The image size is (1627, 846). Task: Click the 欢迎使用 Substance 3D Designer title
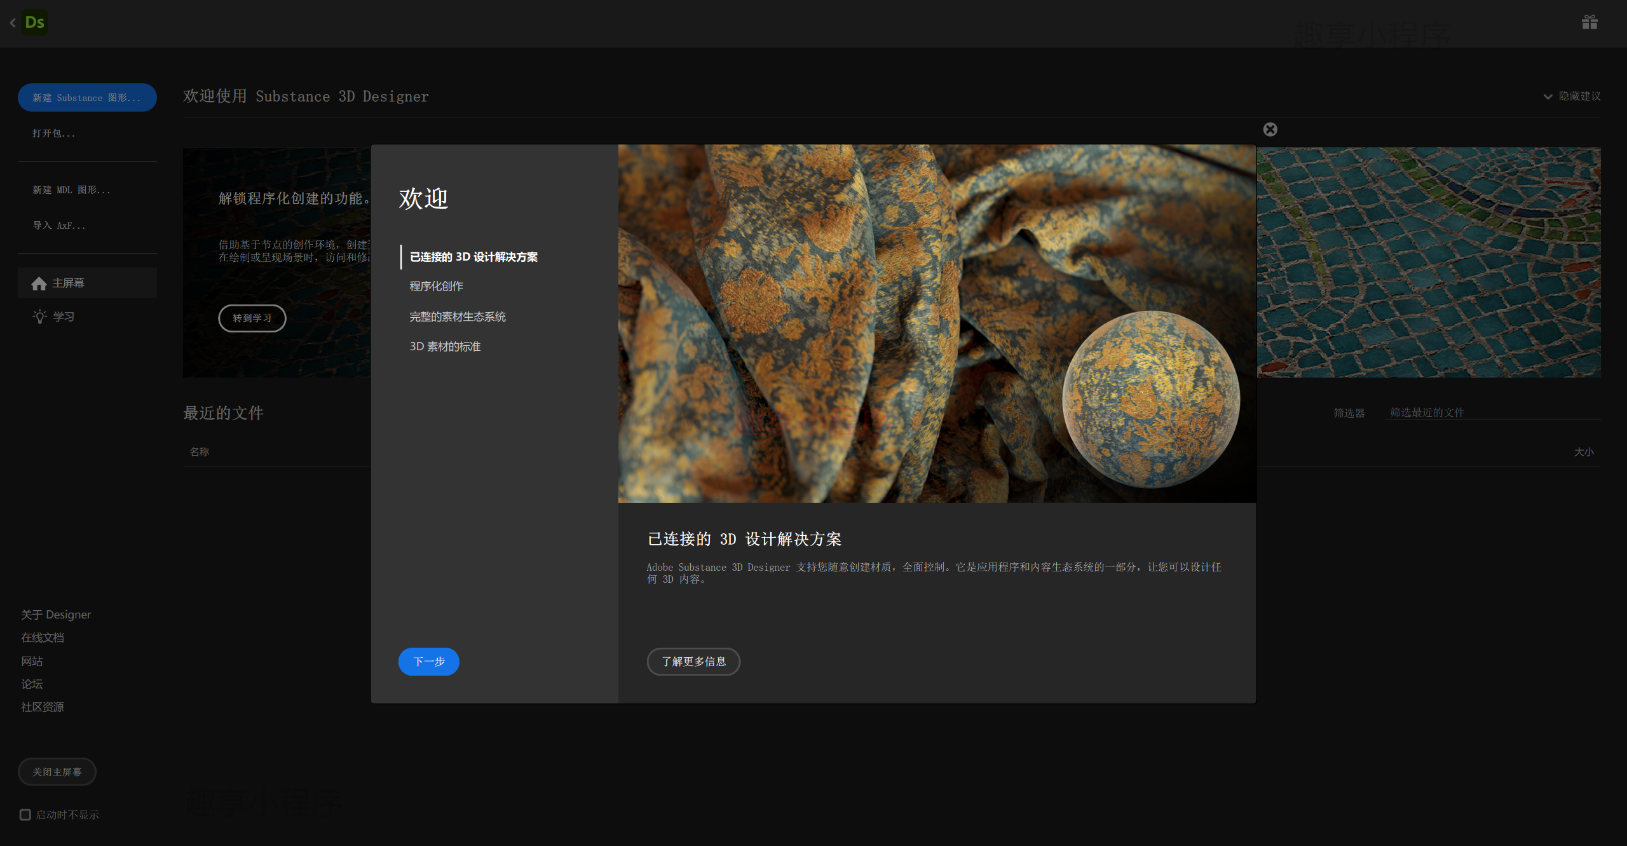(306, 97)
